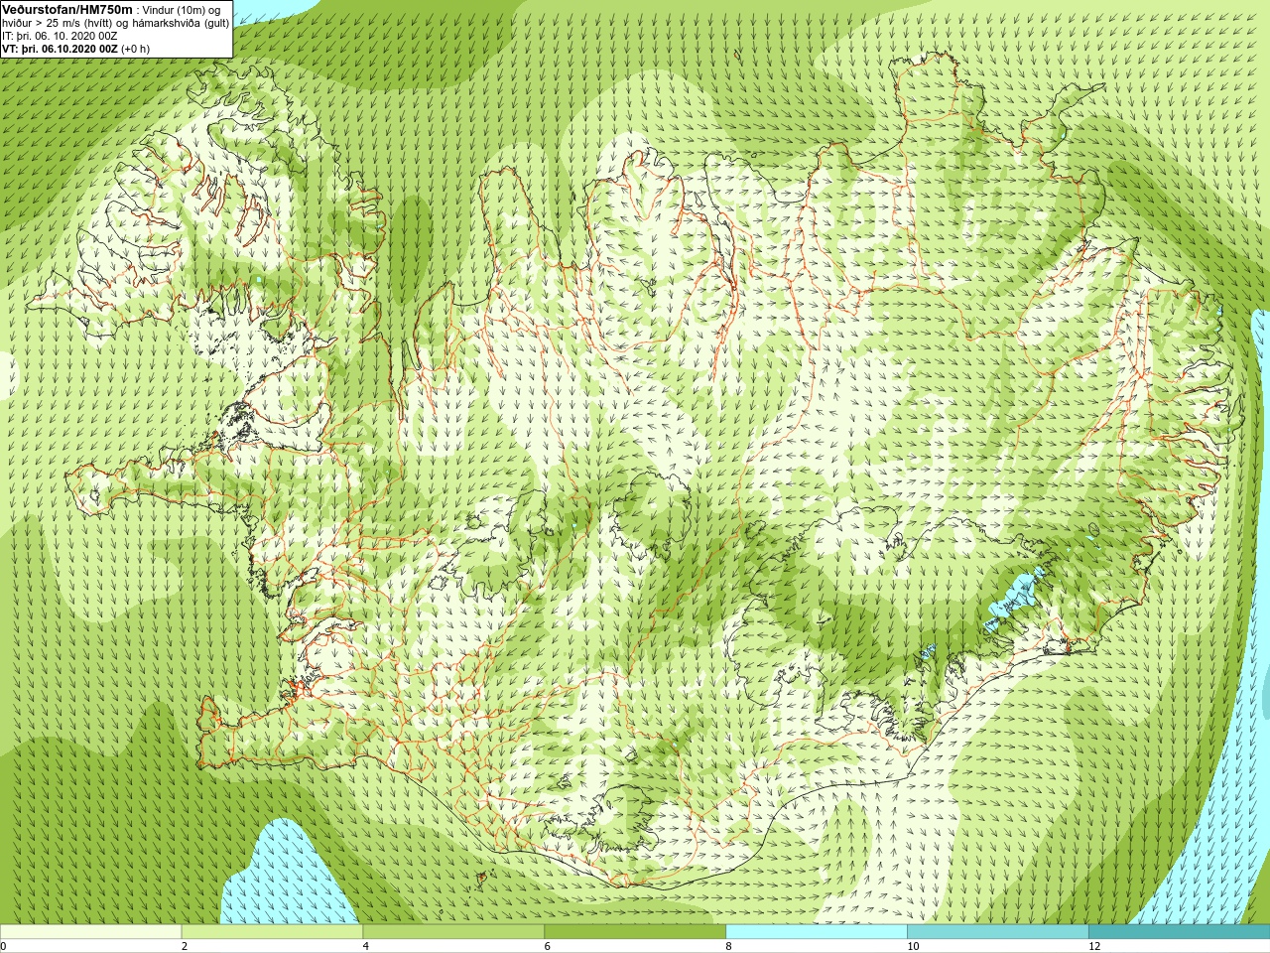
Task: Click the dark teal above-12 legend swatch
Action: [1179, 932]
